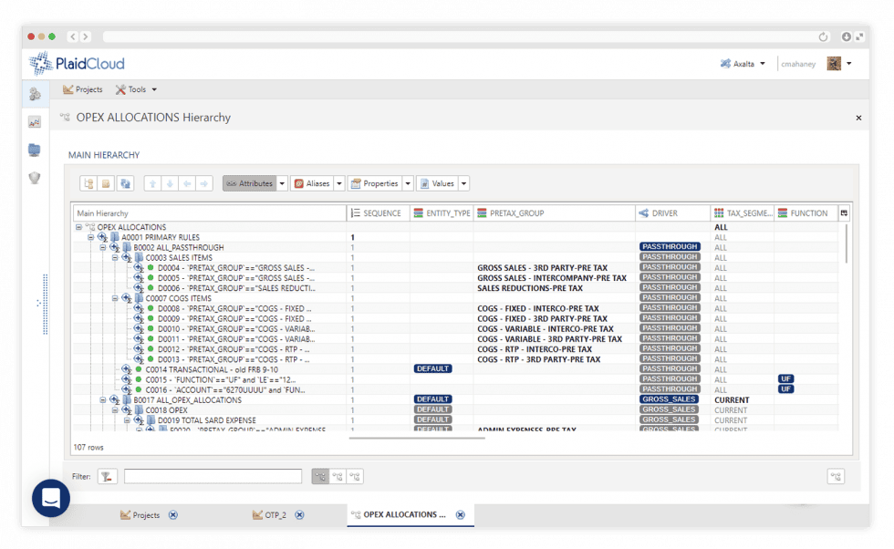This screenshot has height=549, width=894.
Task: Select the third hierarchy view mode icon
Action: pos(355,477)
